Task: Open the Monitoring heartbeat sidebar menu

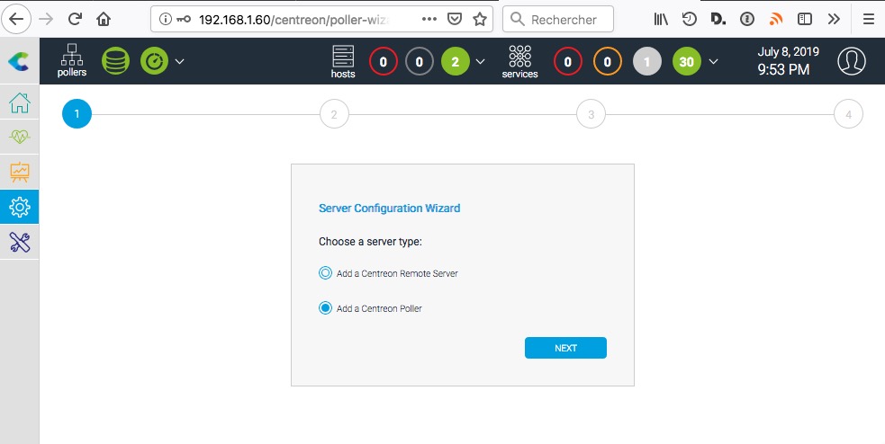Action: point(19,138)
